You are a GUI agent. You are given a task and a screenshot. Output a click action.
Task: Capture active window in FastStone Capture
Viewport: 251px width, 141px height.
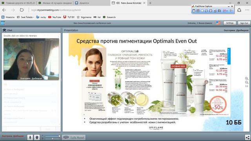point(194,11)
